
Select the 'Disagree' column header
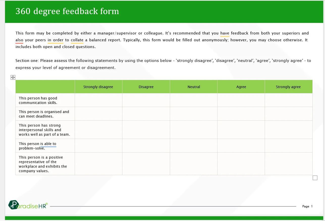[146, 87]
